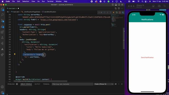Open the Window menu
This screenshot has width=169, height=95.
(x=59, y=1)
